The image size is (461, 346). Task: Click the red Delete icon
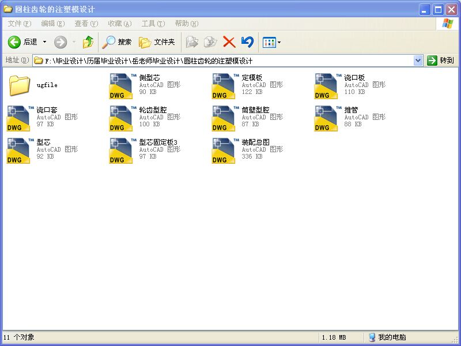pyautogui.click(x=229, y=42)
